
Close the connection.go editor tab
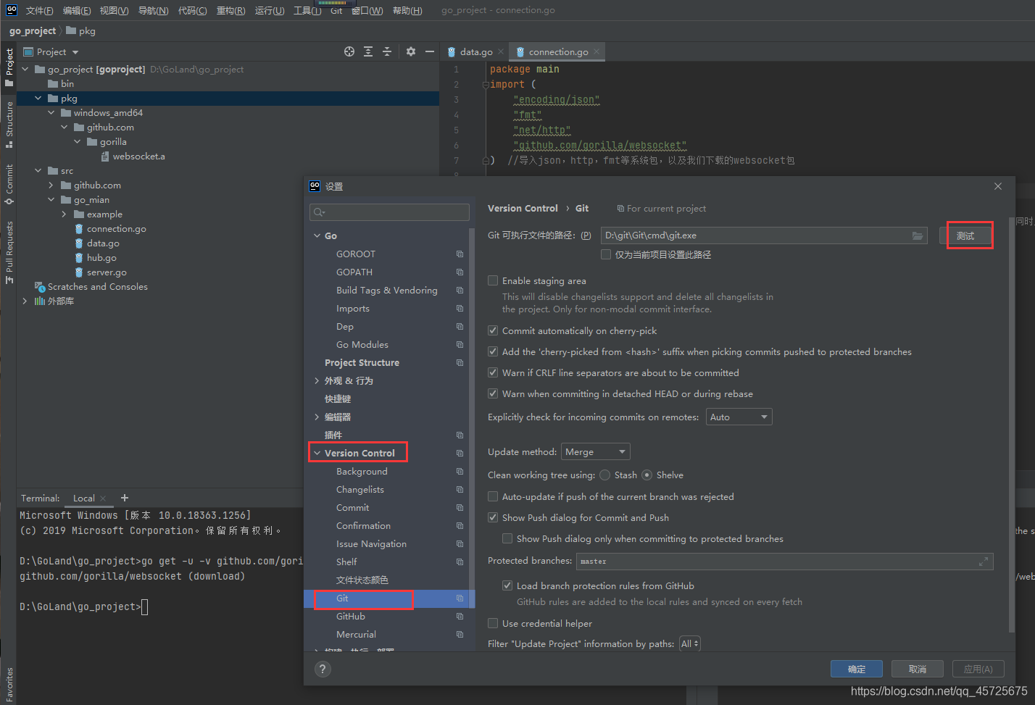(597, 51)
